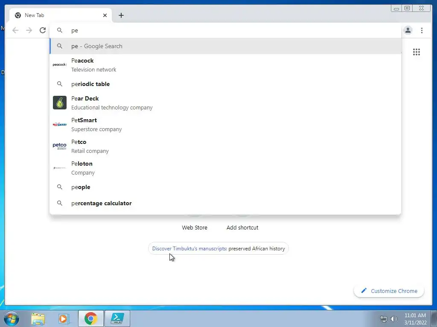
Task: Select the Petco Retail company suggestion
Action: (225, 146)
